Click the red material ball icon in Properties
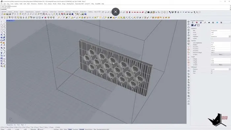The width and height of the screenshot is (231, 130). click(197, 22)
